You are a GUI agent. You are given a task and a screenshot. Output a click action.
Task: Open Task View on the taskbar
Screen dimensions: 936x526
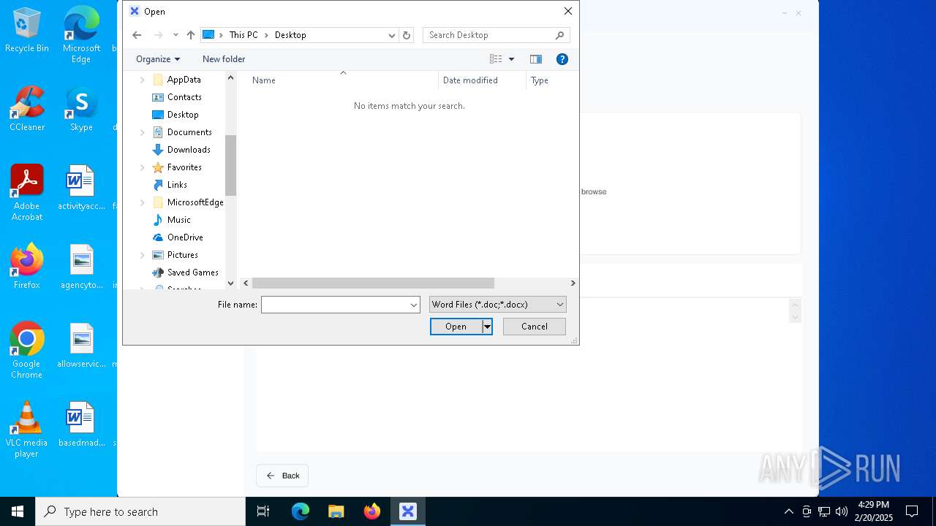(263, 511)
